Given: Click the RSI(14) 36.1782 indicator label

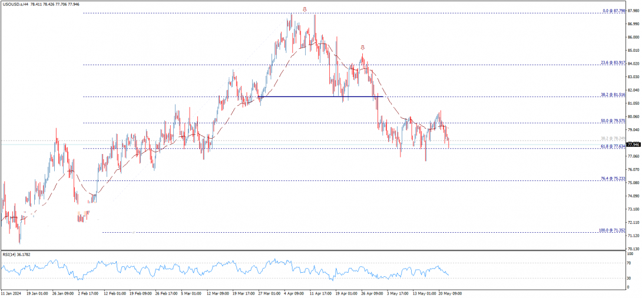Looking at the screenshot, I should 17,255.
